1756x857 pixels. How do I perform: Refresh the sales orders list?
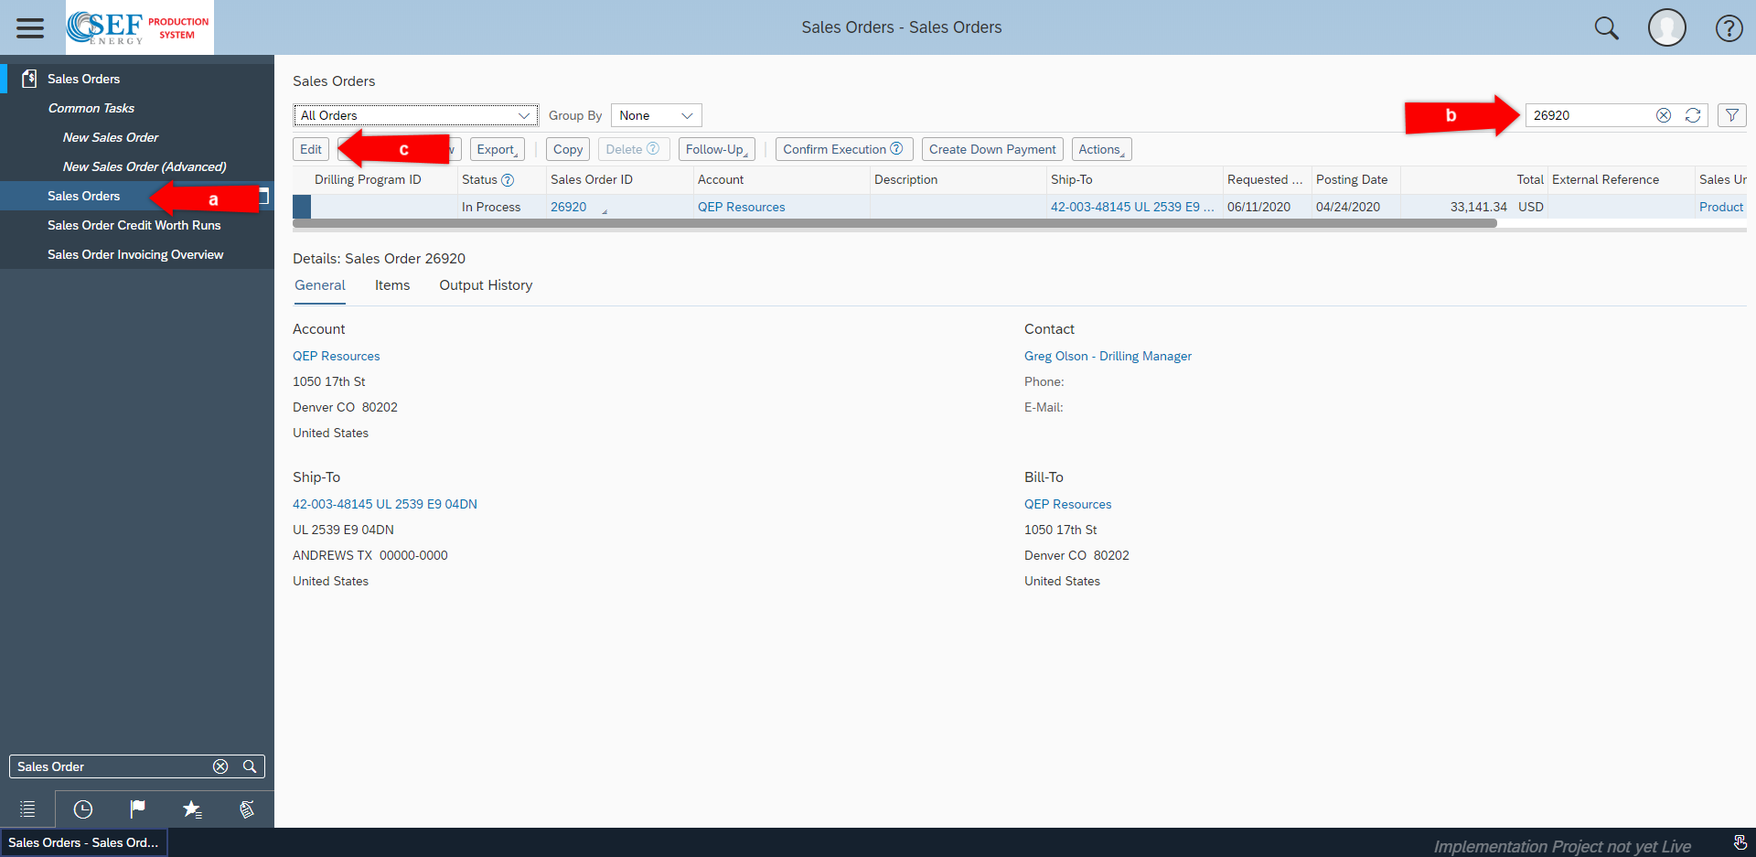tap(1693, 115)
